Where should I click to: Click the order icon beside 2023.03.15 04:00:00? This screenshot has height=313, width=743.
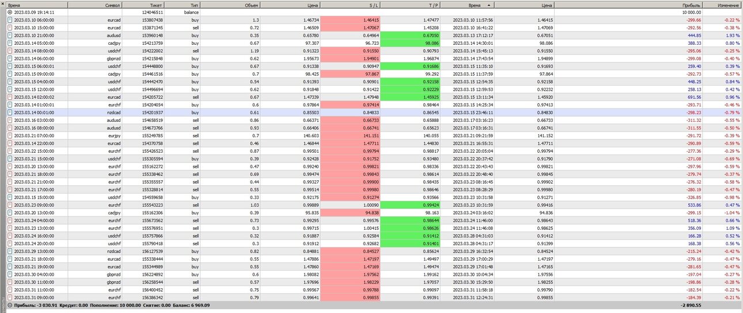click(x=10, y=82)
